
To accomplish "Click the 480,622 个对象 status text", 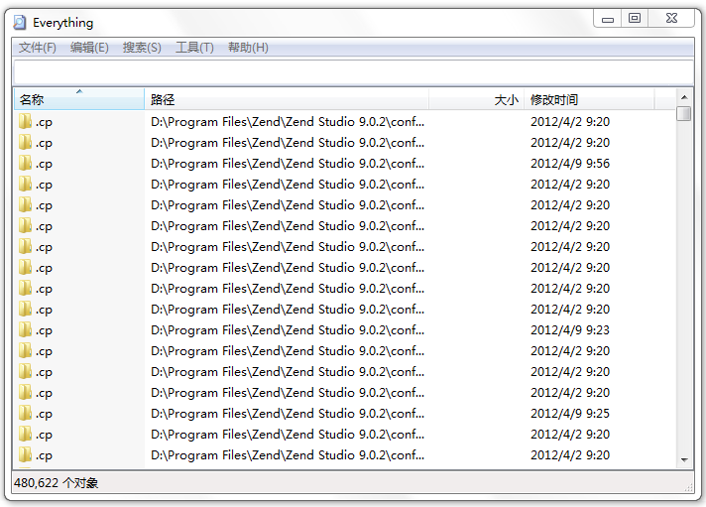I will point(56,482).
